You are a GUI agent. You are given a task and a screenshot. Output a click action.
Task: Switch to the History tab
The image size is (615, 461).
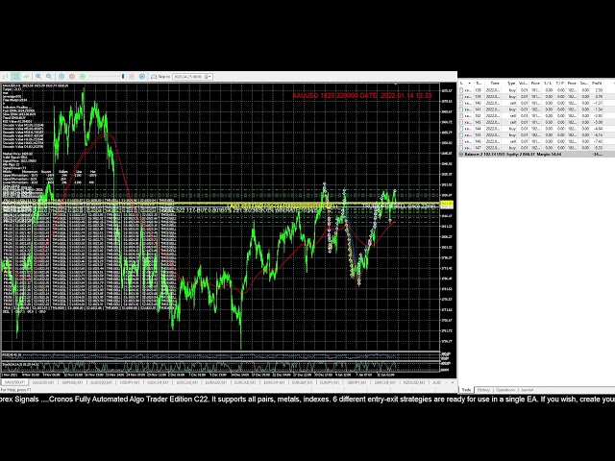482,390
